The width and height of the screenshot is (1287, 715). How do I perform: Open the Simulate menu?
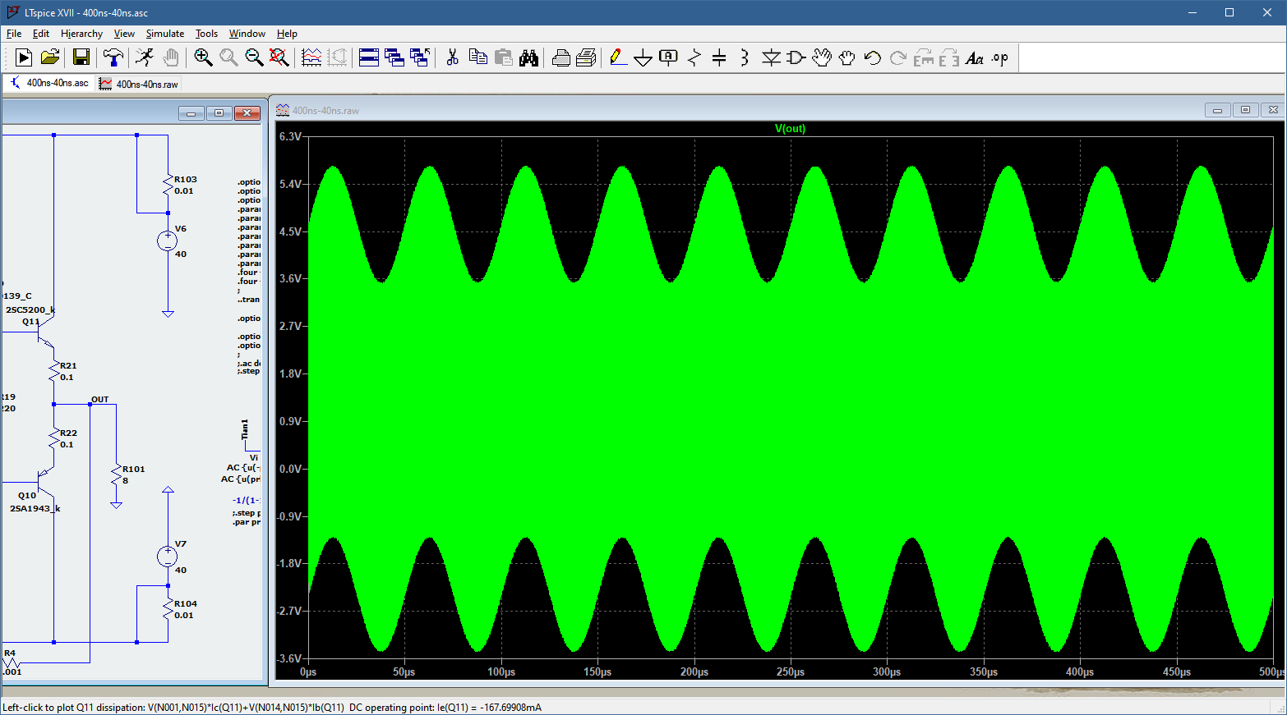pyautogui.click(x=165, y=34)
